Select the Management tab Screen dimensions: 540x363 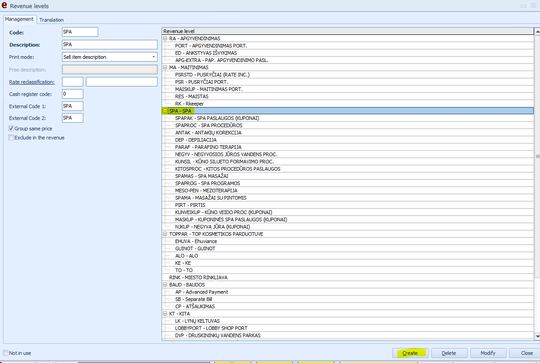click(x=19, y=19)
